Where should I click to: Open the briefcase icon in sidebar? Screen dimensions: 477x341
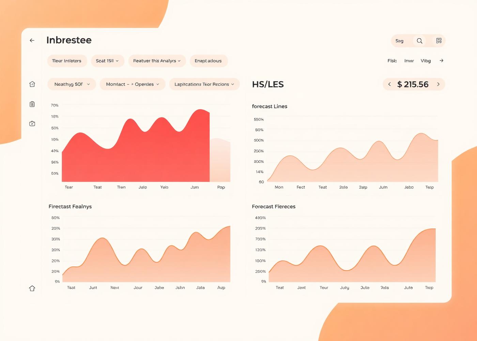(x=32, y=123)
